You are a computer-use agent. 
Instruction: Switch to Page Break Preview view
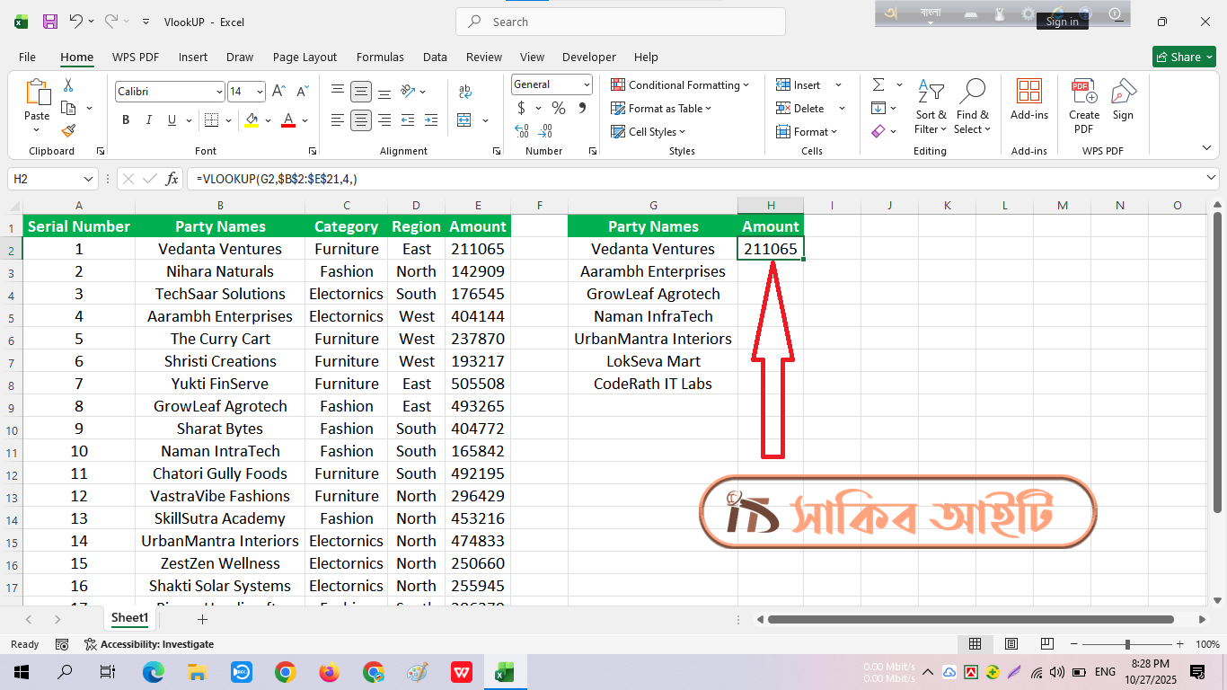pyautogui.click(x=1046, y=644)
